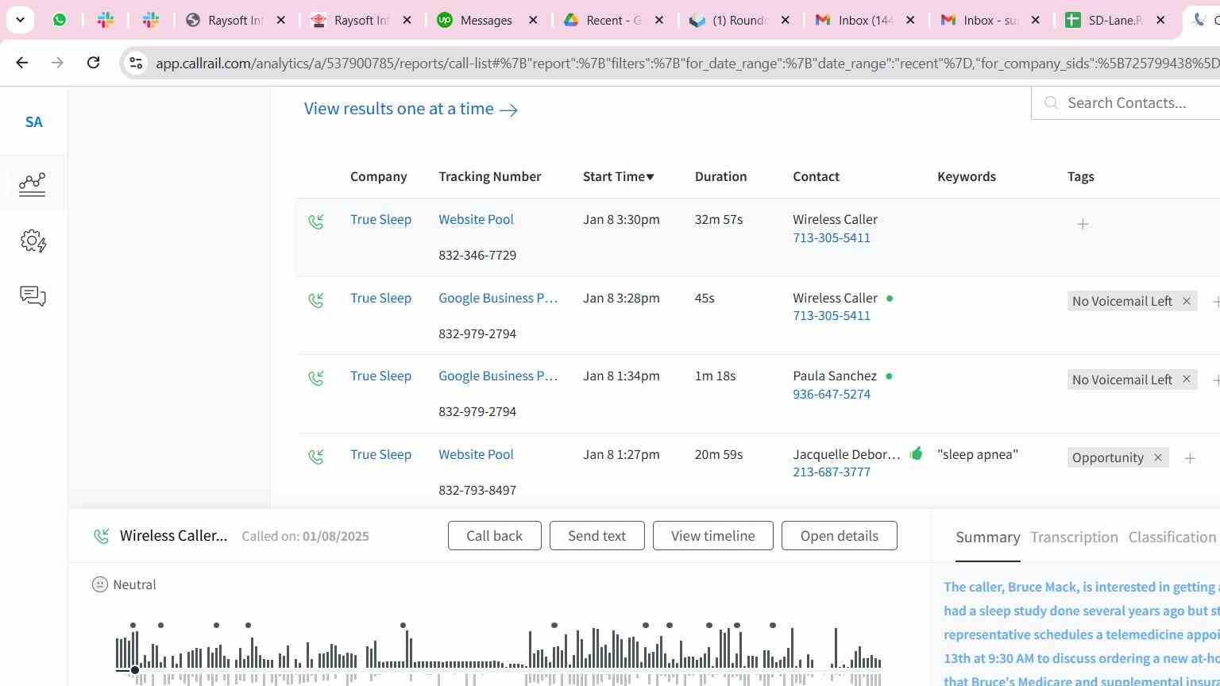This screenshot has width=1220, height=686.
Task: Focus the Search Contacts field
Action: [1125, 103]
